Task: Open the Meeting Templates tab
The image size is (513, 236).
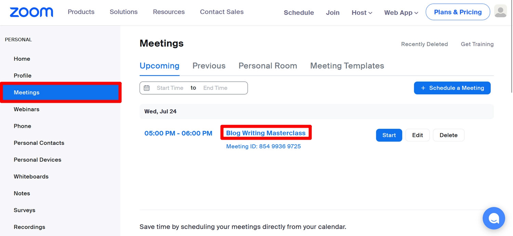Action: click(x=347, y=66)
